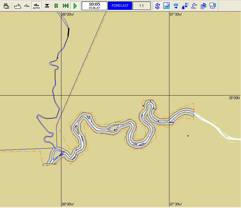Click the green fast-forward button
This screenshot has height=208, width=241.
pyautogui.click(x=66, y=6)
